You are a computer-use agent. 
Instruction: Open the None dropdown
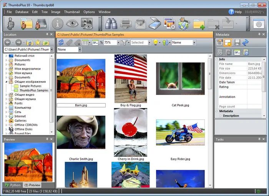[80, 50]
